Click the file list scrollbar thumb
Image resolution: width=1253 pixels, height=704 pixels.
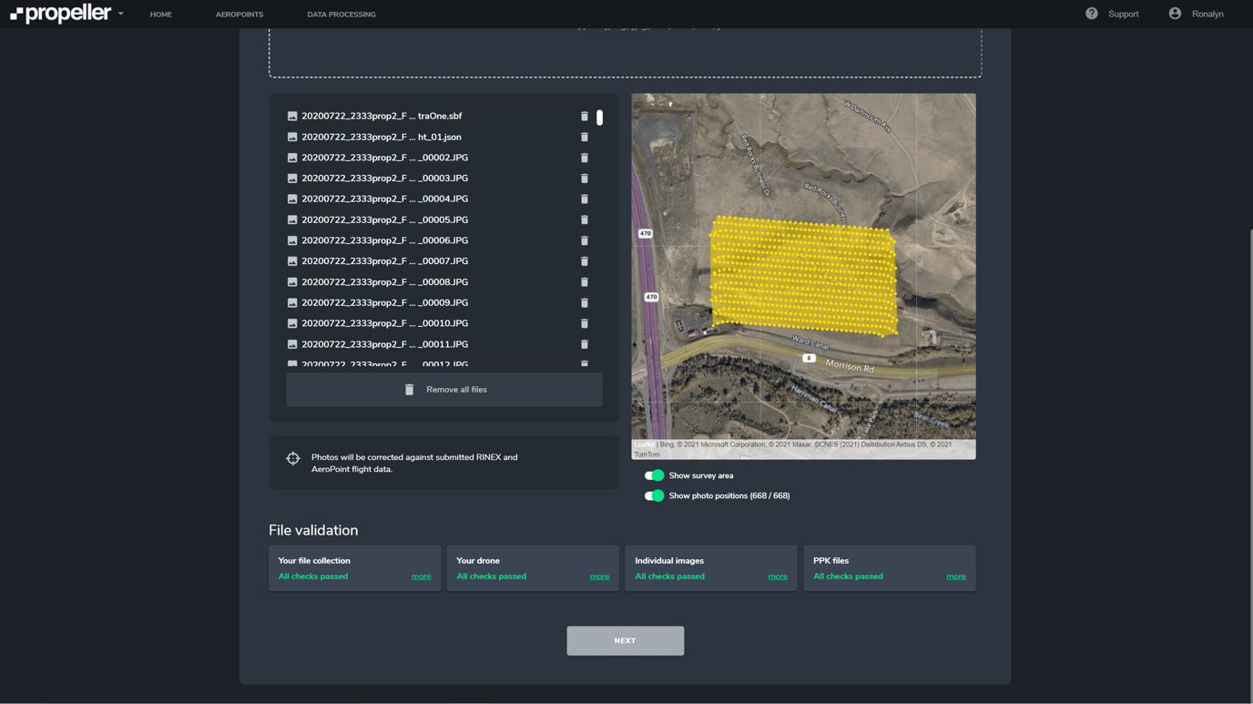(x=599, y=117)
